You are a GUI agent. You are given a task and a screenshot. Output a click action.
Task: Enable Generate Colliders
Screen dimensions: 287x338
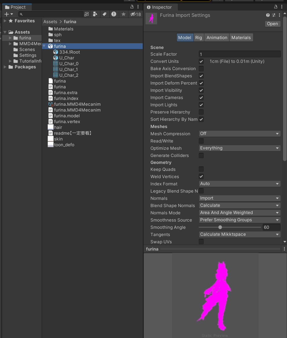click(x=201, y=156)
